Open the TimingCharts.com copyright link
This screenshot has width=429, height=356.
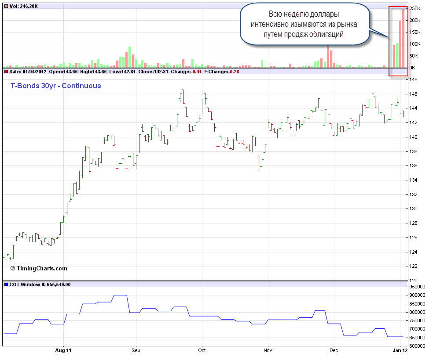(x=39, y=268)
